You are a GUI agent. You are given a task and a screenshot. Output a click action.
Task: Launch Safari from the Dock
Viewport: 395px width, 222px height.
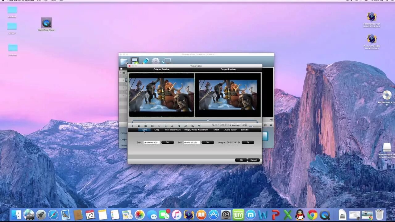(53, 215)
